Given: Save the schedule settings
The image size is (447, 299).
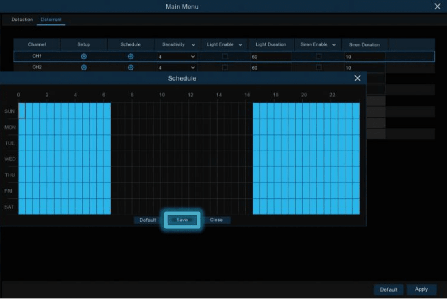Looking at the screenshot, I should pos(182,220).
